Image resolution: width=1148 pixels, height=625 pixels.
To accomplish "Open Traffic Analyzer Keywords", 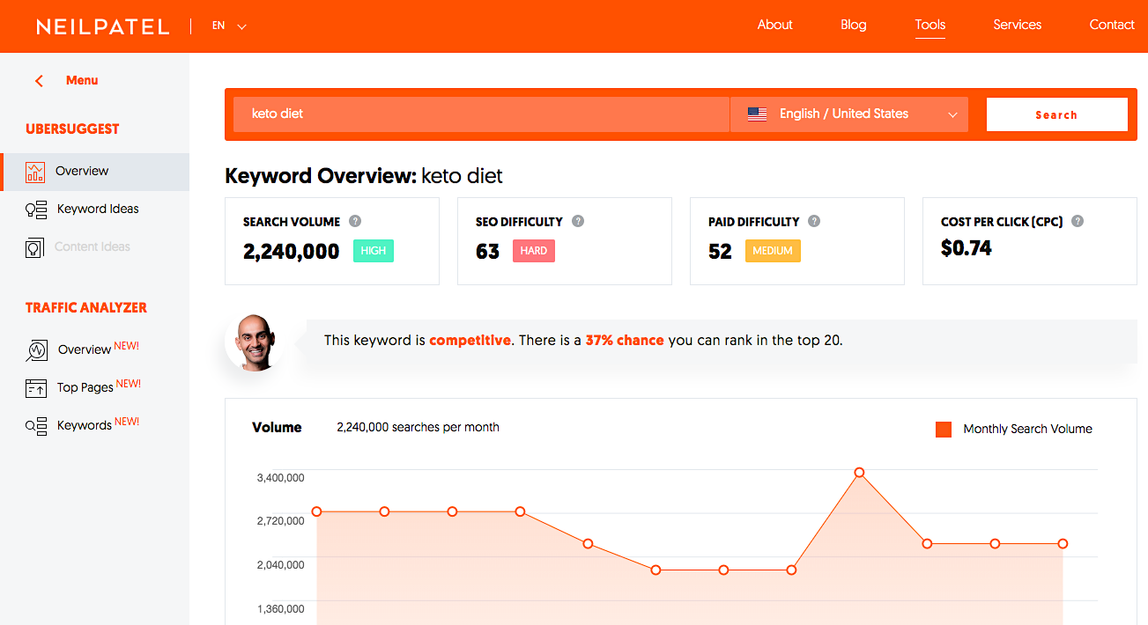I will tap(85, 425).
